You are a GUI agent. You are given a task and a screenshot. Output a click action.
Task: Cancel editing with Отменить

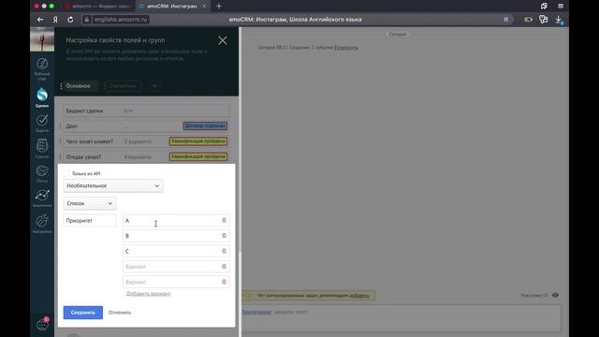tap(120, 313)
